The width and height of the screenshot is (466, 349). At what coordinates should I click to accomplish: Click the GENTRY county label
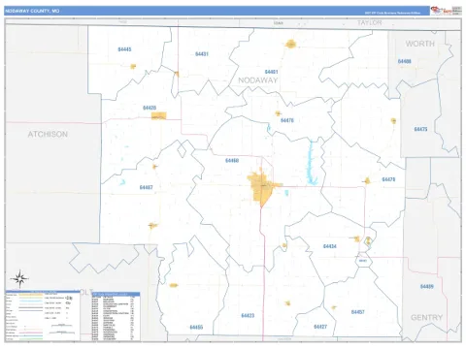(x=426, y=317)
